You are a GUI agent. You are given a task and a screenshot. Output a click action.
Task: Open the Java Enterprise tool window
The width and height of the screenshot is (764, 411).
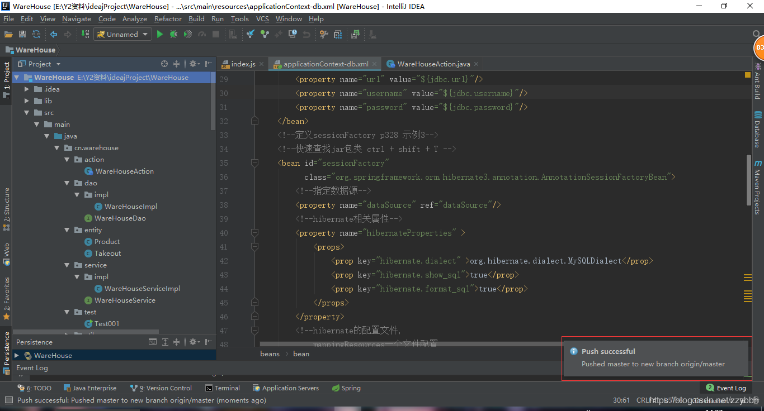click(x=90, y=388)
